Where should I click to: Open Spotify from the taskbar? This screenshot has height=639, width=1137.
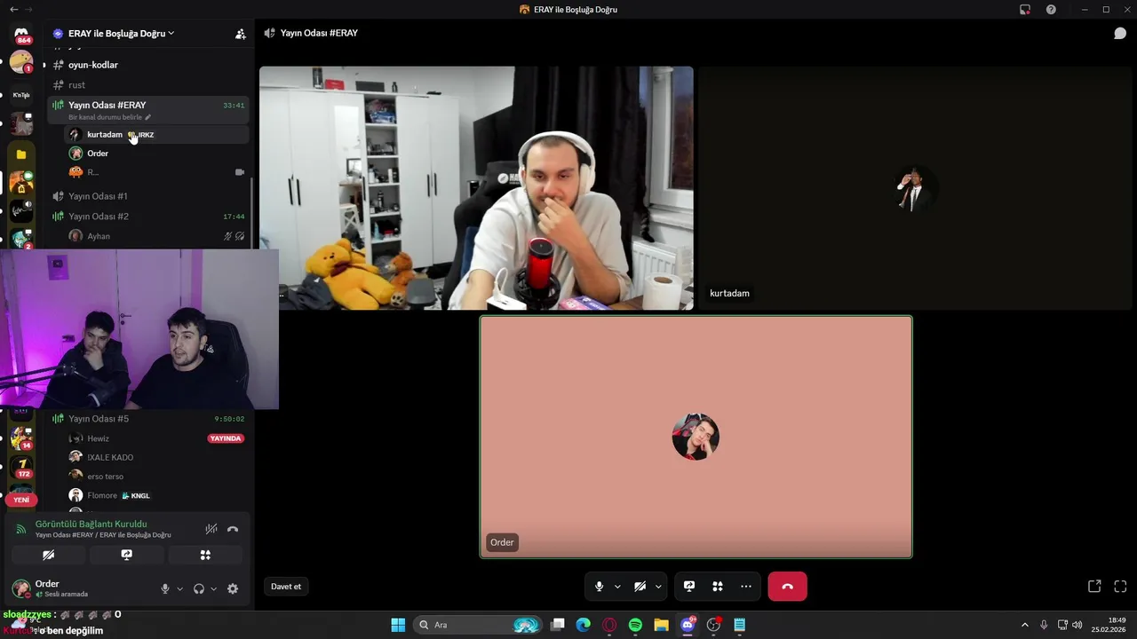(x=635, y=625)
